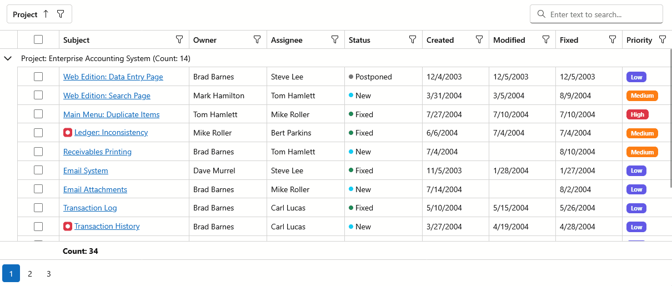Screen dimensions: 672x286
Task: Open the Fixed column filter icon
Action: pos(613,39)
